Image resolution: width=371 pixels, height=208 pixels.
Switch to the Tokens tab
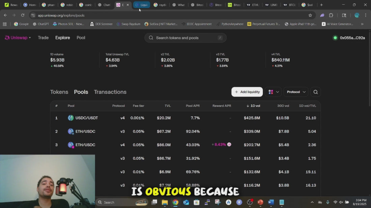[59, 92]
